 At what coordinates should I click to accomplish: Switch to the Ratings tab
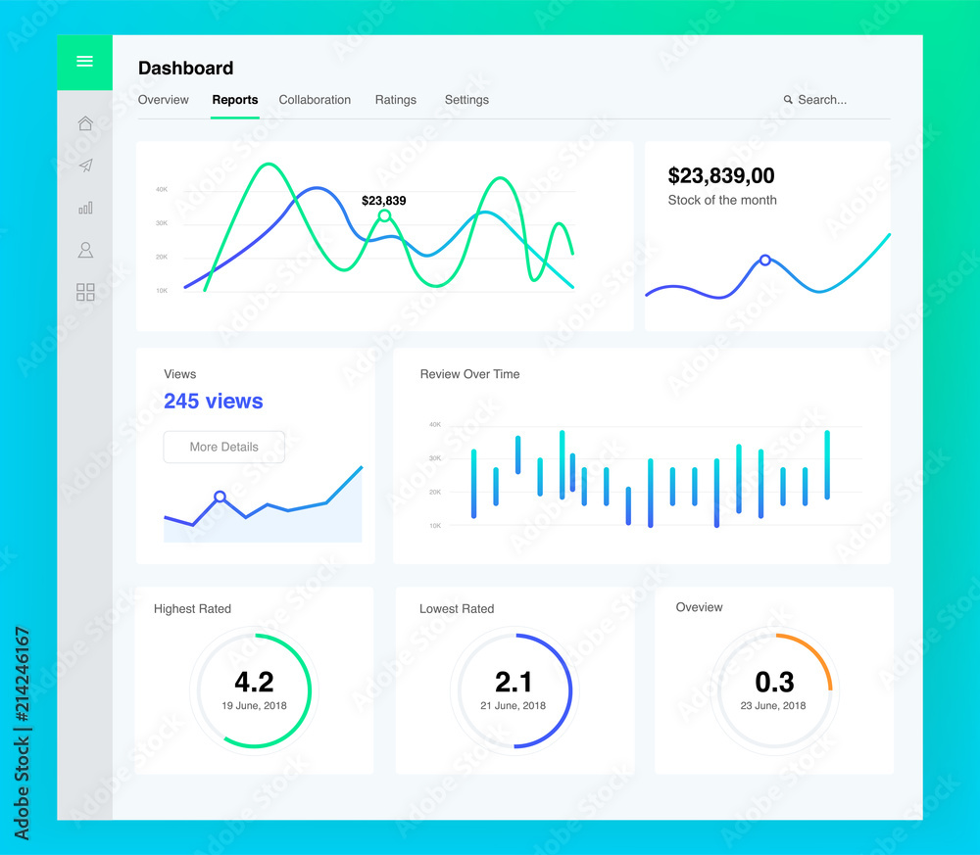click(x=396, y=100)
